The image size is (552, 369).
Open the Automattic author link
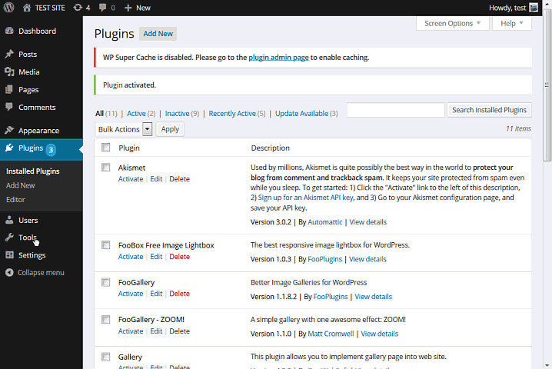325,222
